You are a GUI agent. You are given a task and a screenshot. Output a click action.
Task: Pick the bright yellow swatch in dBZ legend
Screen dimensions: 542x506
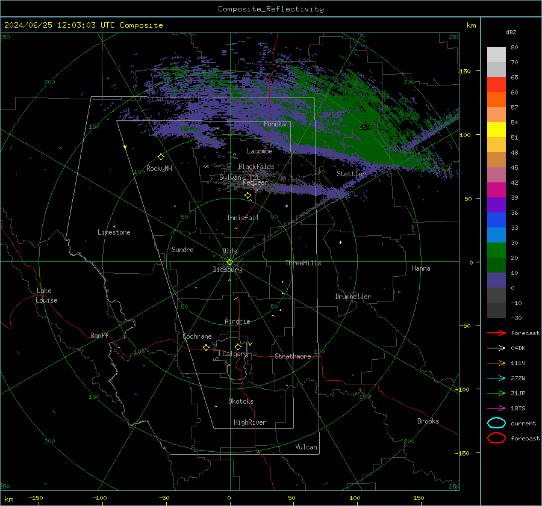coord(496,129)
